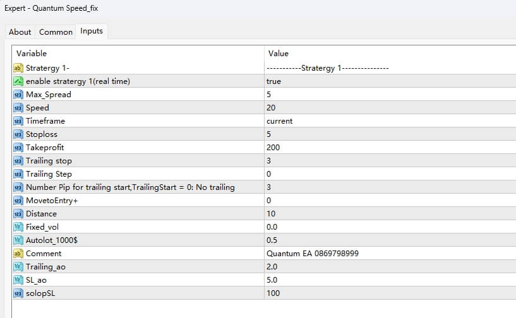Open the Timeframe value dropdown showing current
Image resolution: width=516 pixels, height=318 pixels.
279,121
